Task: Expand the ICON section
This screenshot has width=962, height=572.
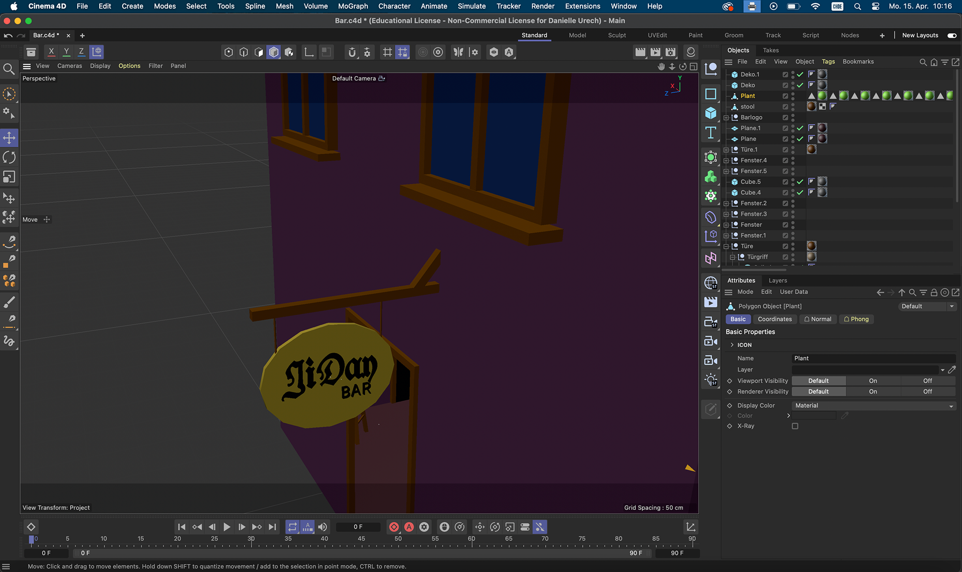Action: (x=732, y=345)
